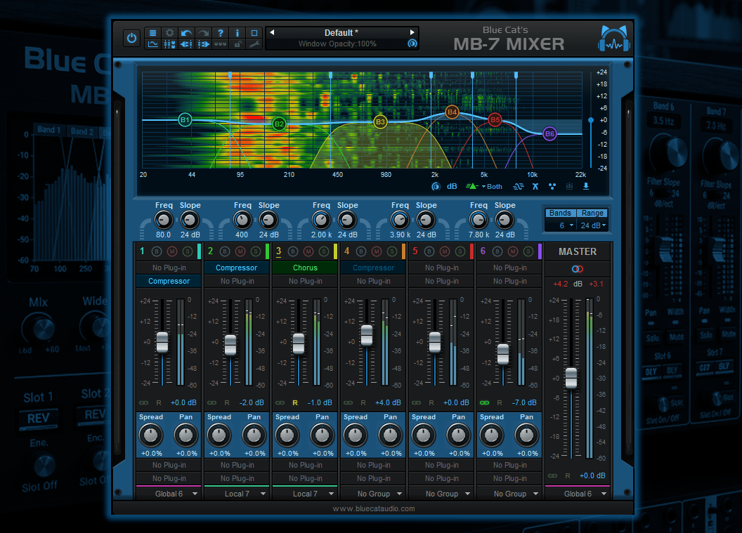The width and height of the screenshot is (742, 533).
Task: Solo band 6 with its S button
Action: 528,251
